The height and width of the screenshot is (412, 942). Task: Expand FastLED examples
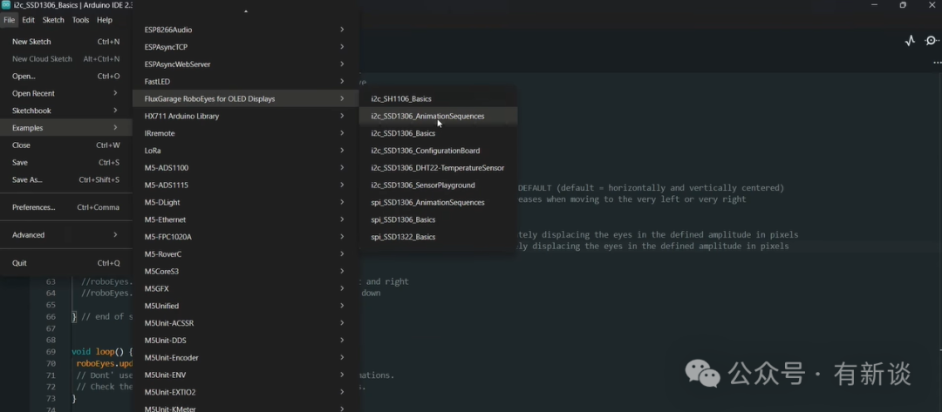[x=246, y=82]
